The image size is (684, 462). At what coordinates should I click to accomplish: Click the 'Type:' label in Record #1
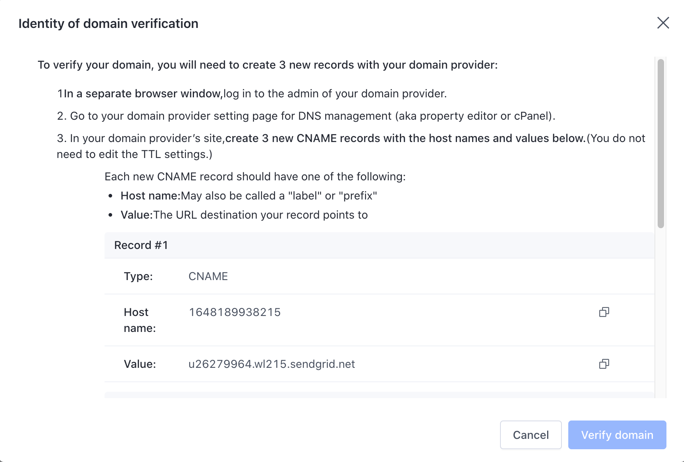(138, 276)
